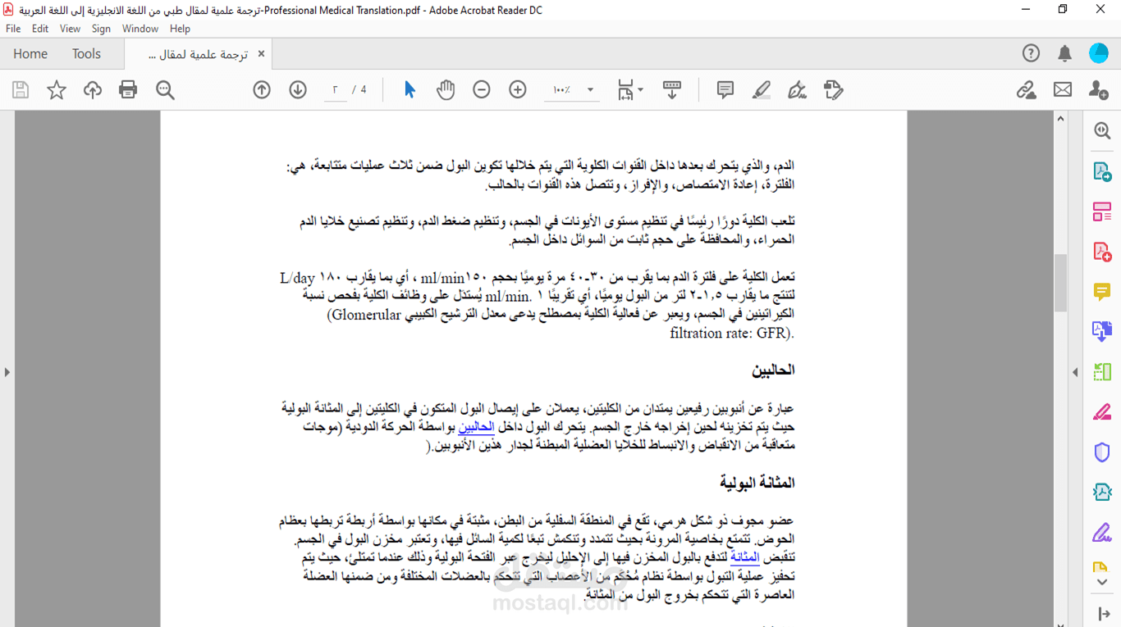The width and height of the screenshot is (1121, 627).
Task: Open search magnifier in right pane
Action: coord(1102,131)
